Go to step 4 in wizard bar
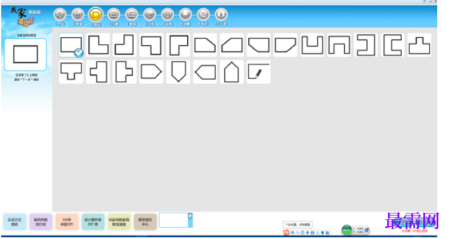450x239 pixels. click(x=113, y=14)
